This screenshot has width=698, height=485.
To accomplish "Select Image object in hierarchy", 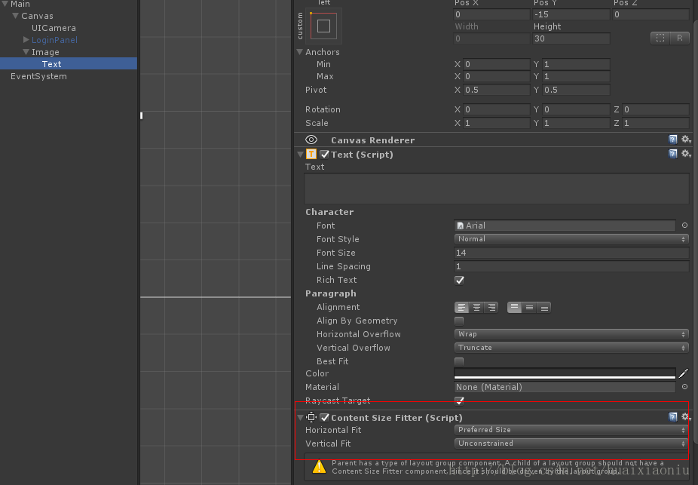I will point(45,51).
